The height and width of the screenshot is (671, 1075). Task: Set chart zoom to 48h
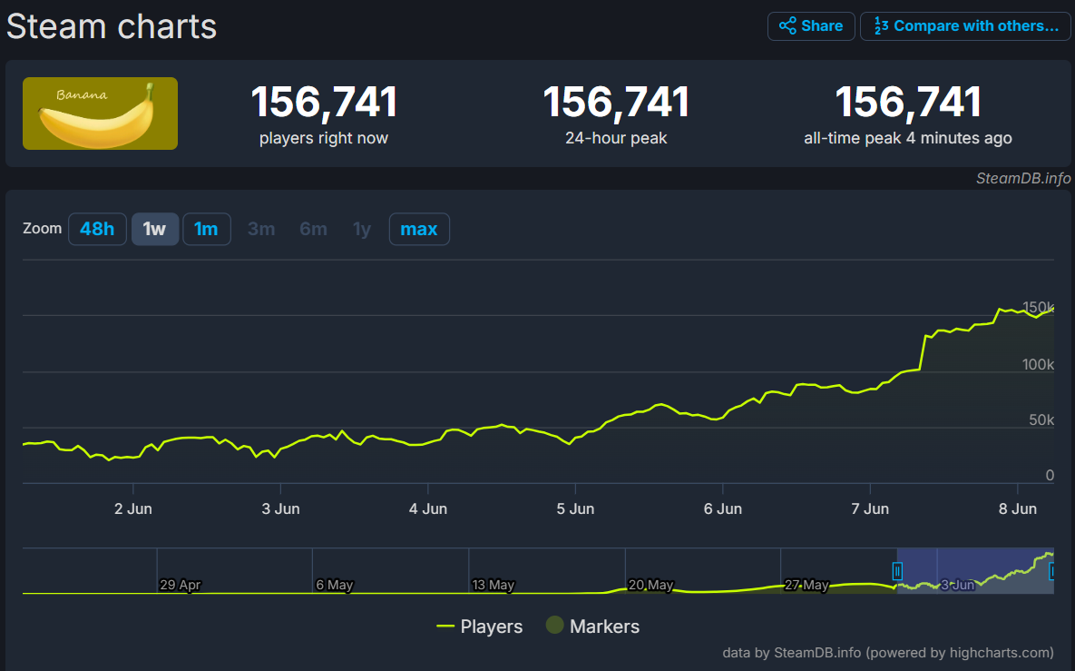pos(97,229)
